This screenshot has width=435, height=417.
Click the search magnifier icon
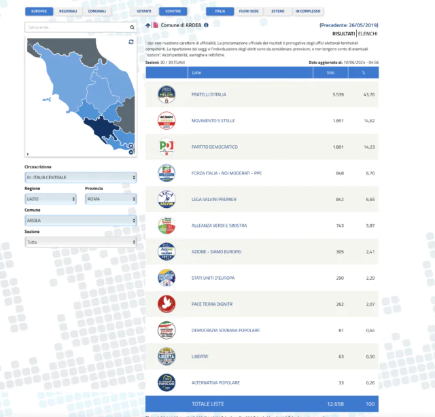[x=133, y=28]
